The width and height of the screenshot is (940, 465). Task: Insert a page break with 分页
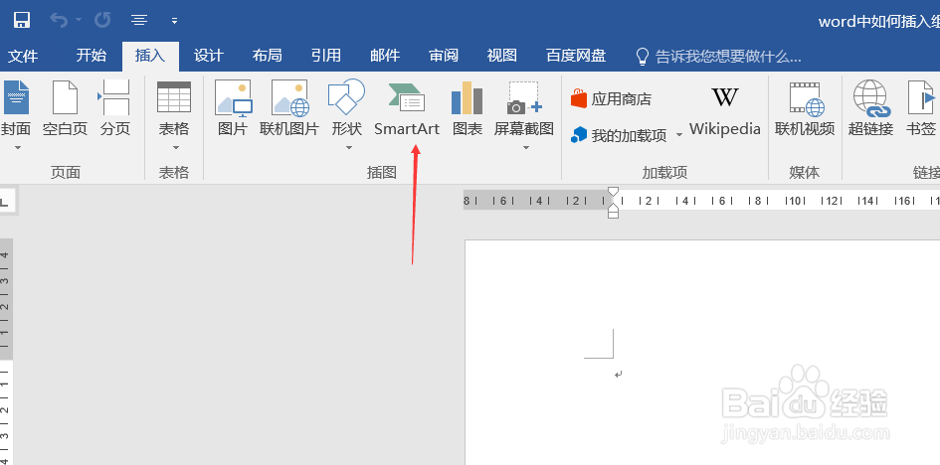pos(114,108)
